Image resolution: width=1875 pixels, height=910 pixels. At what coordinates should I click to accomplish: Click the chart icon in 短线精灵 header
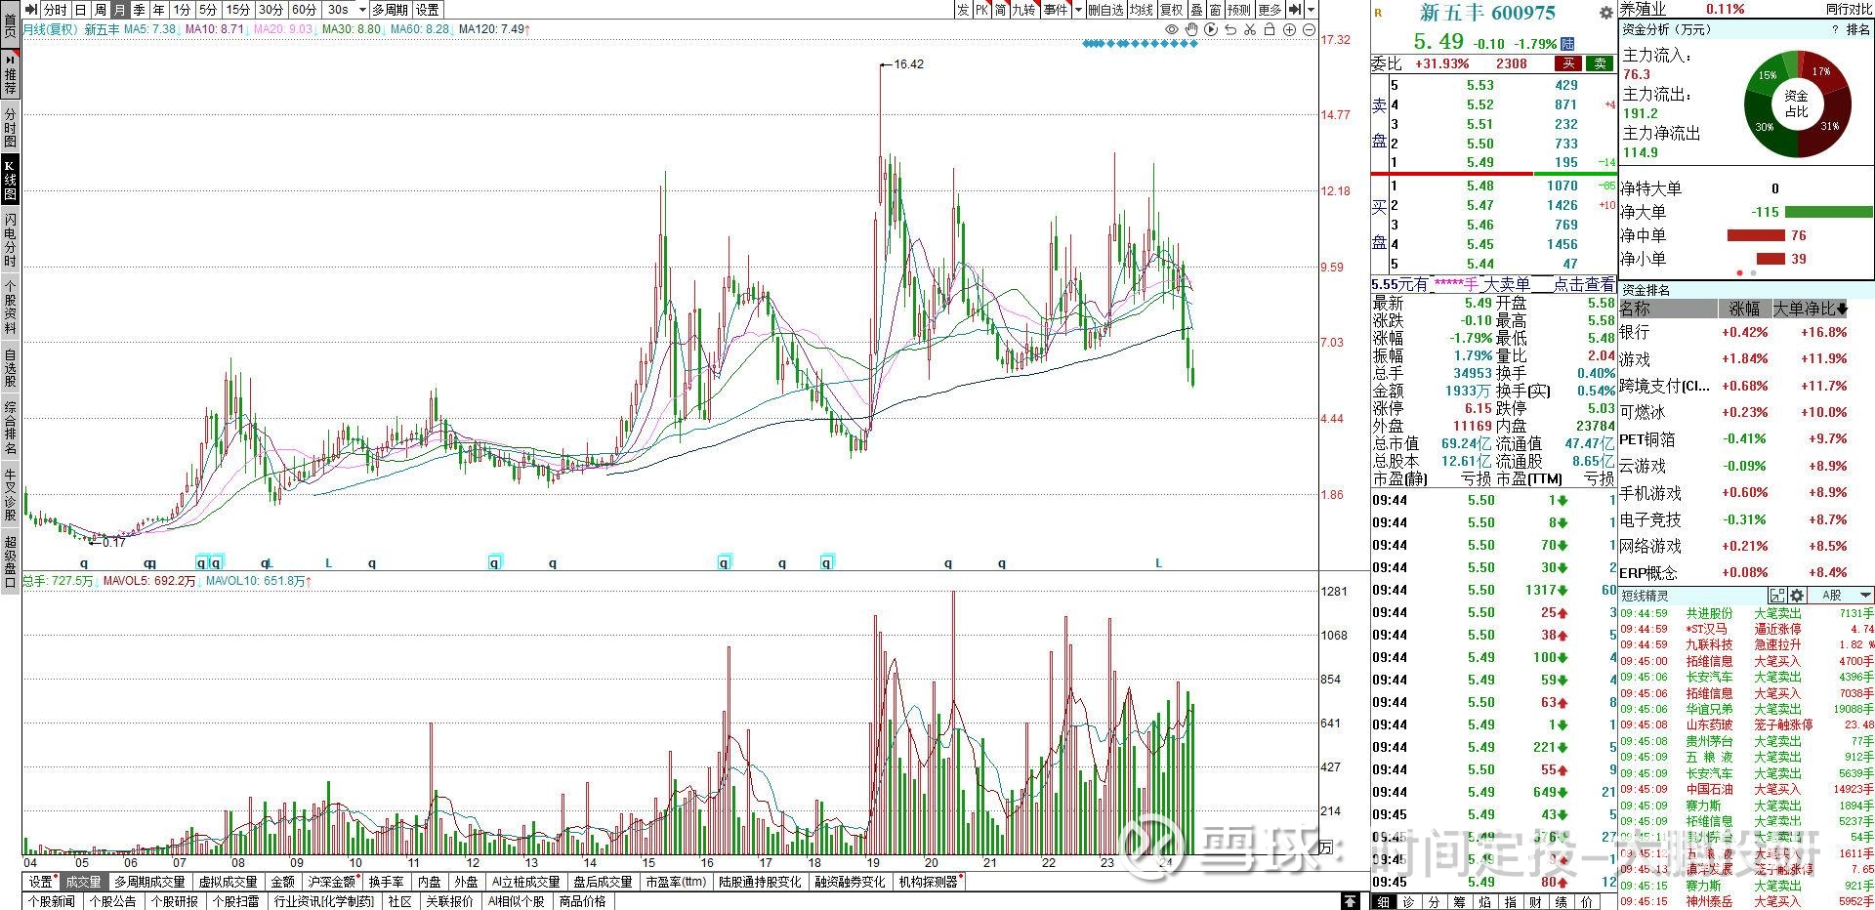click(x=1777, y=596)
